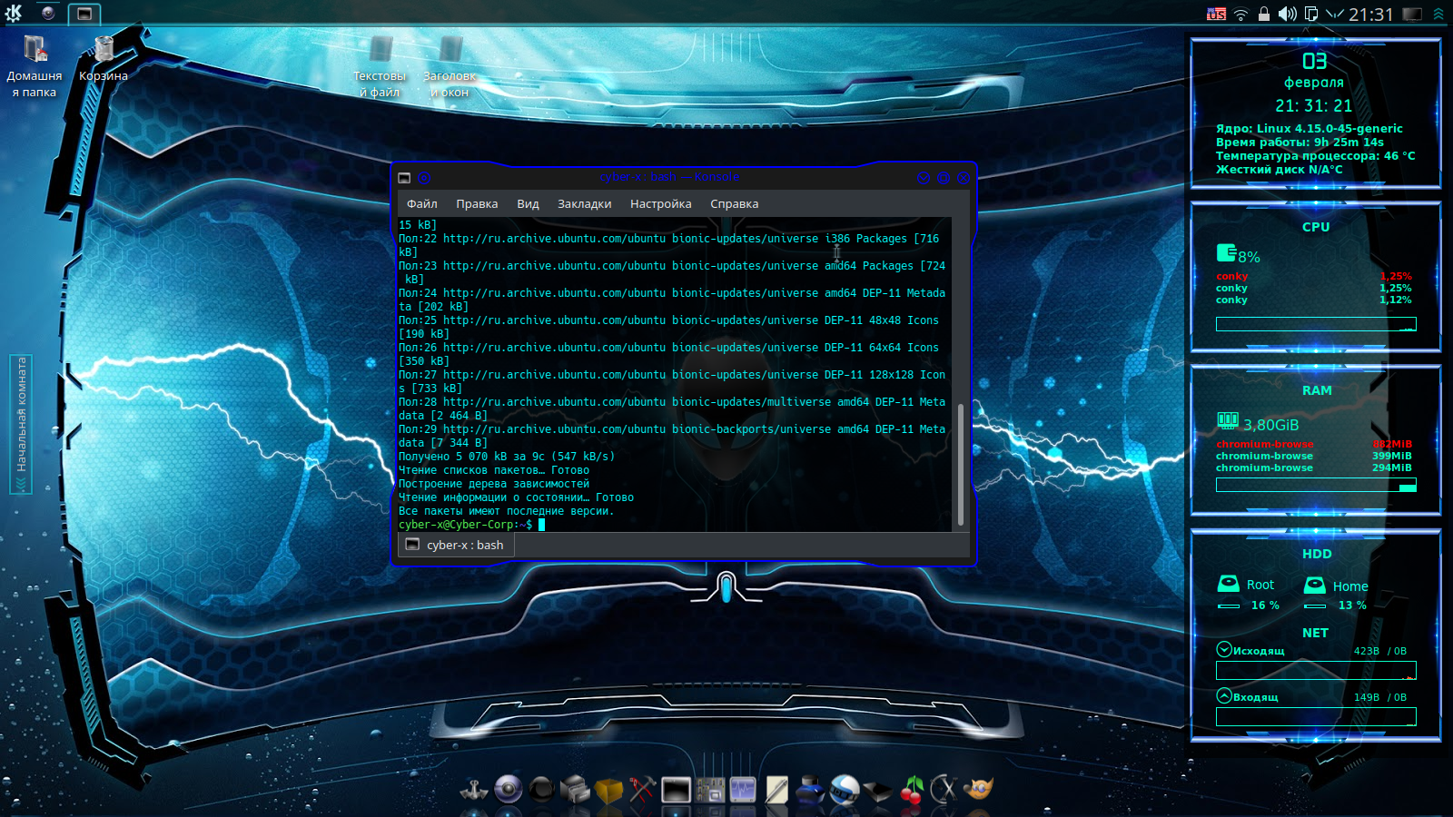This screenshot has height=817, width=1453.
Task: Open the KDE application launcher
Action: click(14, 13)
